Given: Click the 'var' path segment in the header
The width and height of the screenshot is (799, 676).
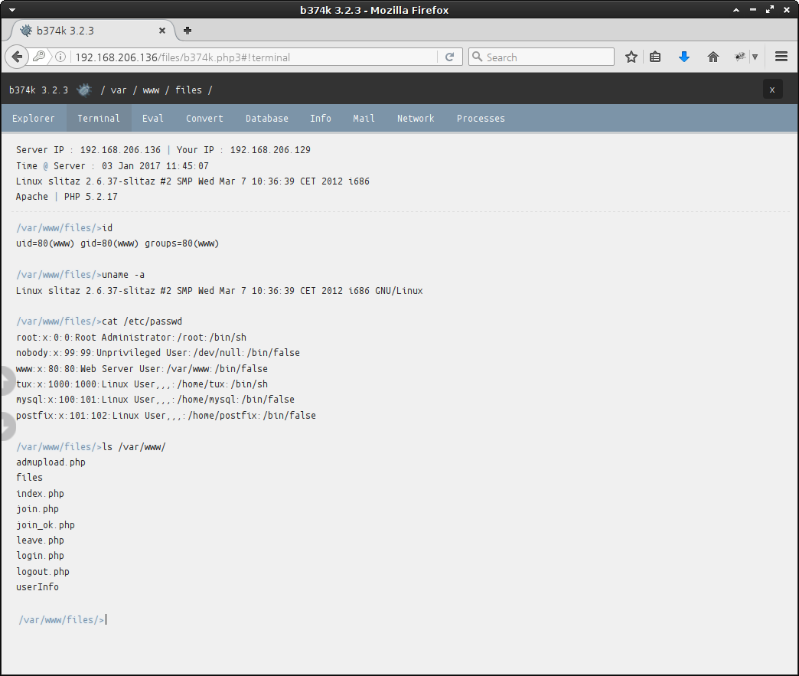Looking at the screenshot, I should (118, 90).
